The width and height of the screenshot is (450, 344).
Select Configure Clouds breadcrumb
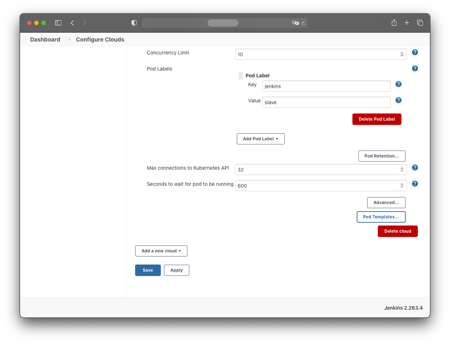[100, 40]
